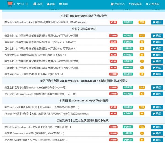Image resolution: width=165 pixels, height=143 pixels.
Task: Buy Pharos Pro共享id账号
Action: click(x=157, y=114)
